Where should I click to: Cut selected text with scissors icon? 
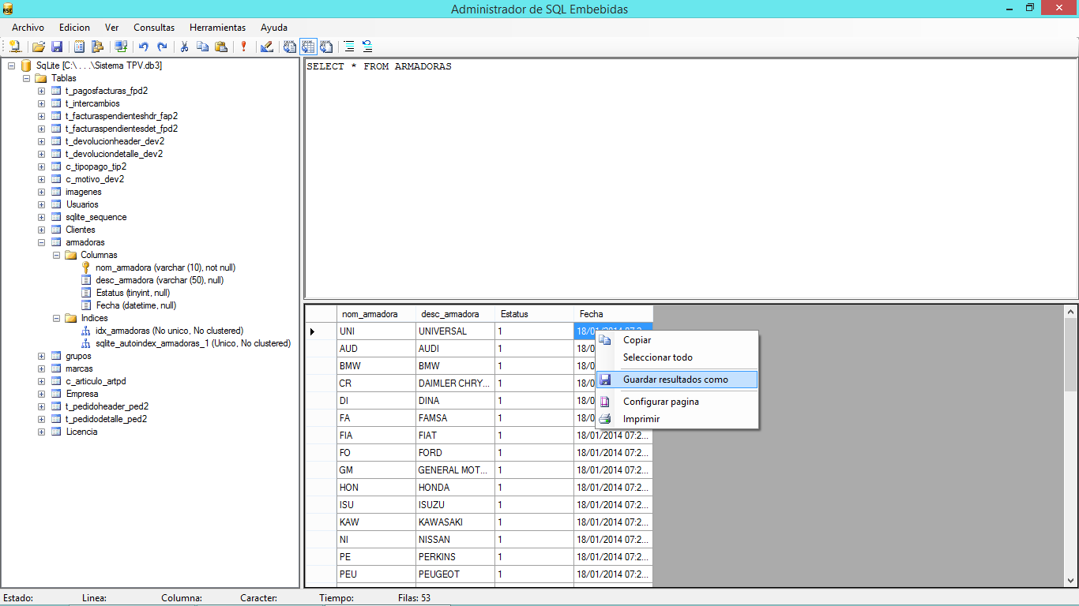coord(184,47)
